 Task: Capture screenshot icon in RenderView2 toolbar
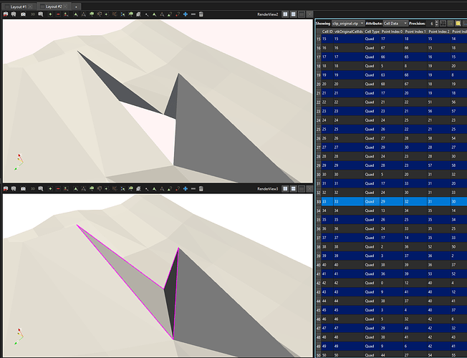click(x=24, y=14)
